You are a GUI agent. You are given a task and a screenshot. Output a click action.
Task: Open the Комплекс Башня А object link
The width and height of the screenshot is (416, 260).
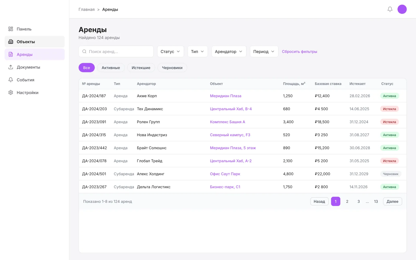coord(227,122)
